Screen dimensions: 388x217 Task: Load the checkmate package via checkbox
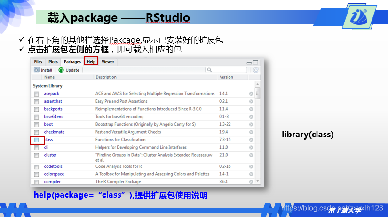pyautogui.click(x=36, y=132)
